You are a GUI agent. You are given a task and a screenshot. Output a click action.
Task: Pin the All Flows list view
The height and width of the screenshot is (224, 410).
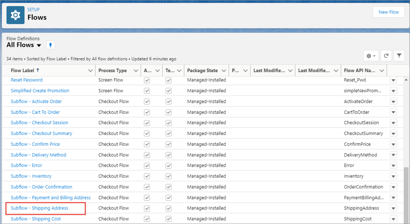[51, 45]
